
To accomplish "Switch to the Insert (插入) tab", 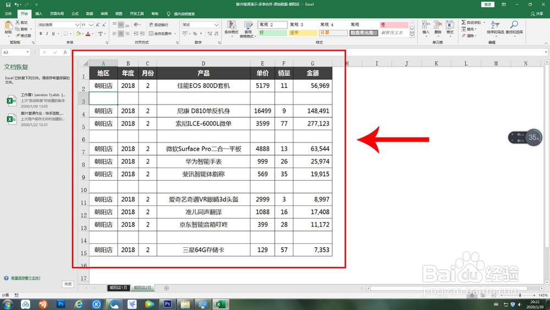I will (39, 14).
